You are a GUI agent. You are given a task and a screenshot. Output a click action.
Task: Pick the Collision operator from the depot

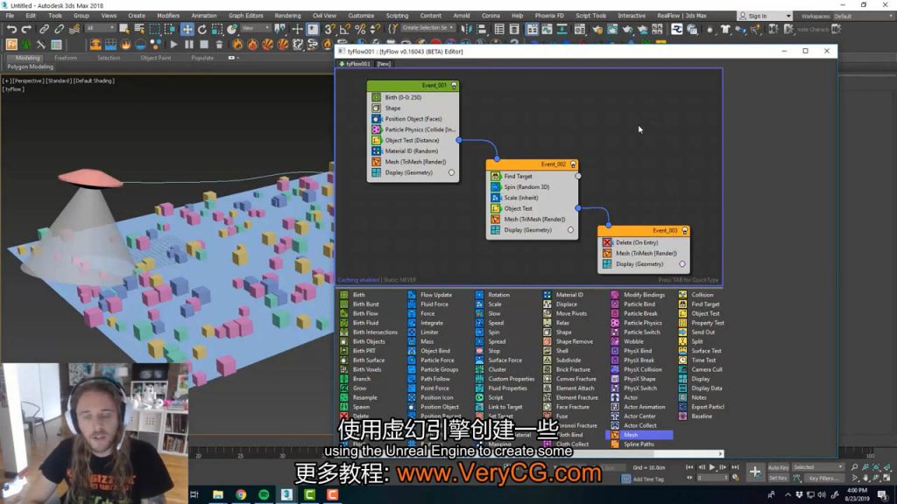coord(702,295)
